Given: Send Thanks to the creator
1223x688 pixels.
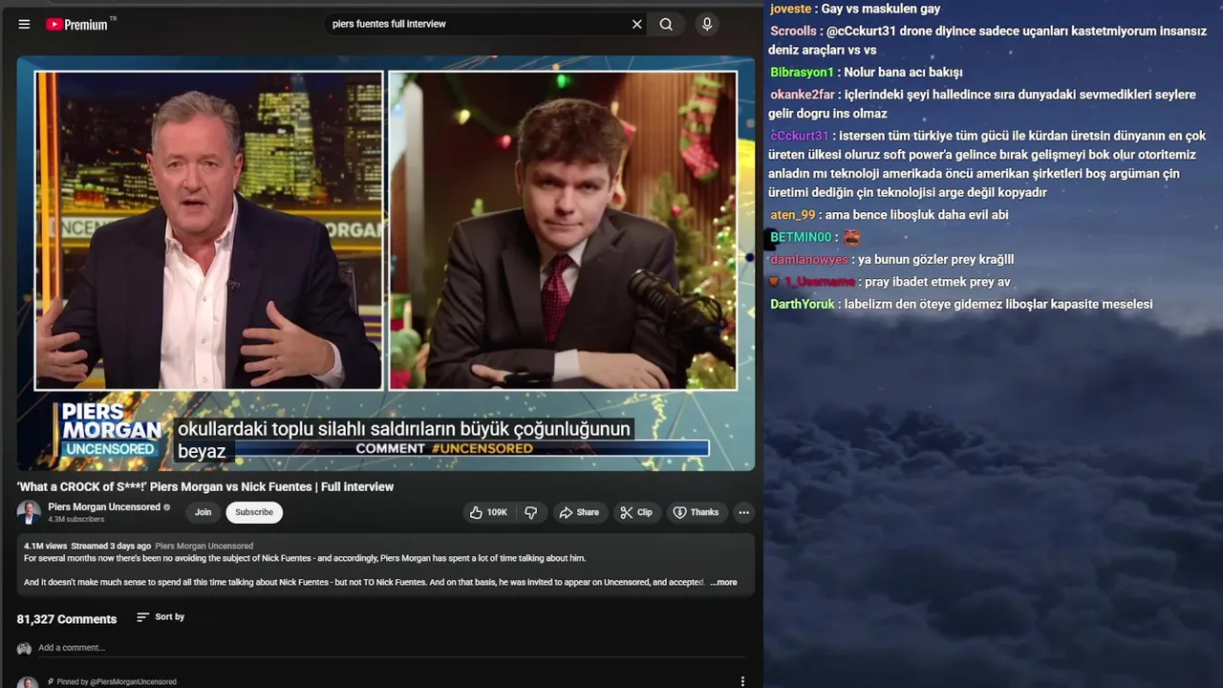Looking at the screenshot, I should (696, 512).
